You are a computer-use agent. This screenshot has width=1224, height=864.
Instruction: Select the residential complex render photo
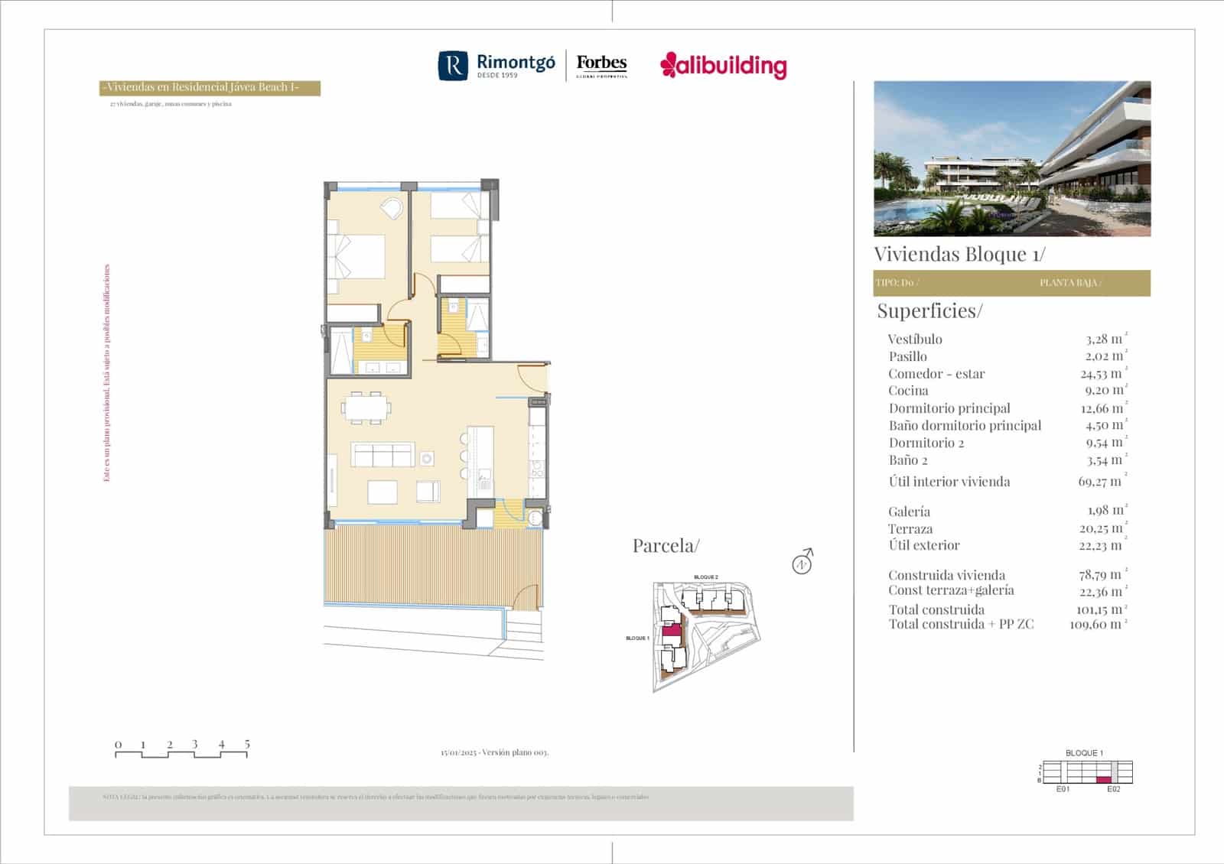[1012, 158]
